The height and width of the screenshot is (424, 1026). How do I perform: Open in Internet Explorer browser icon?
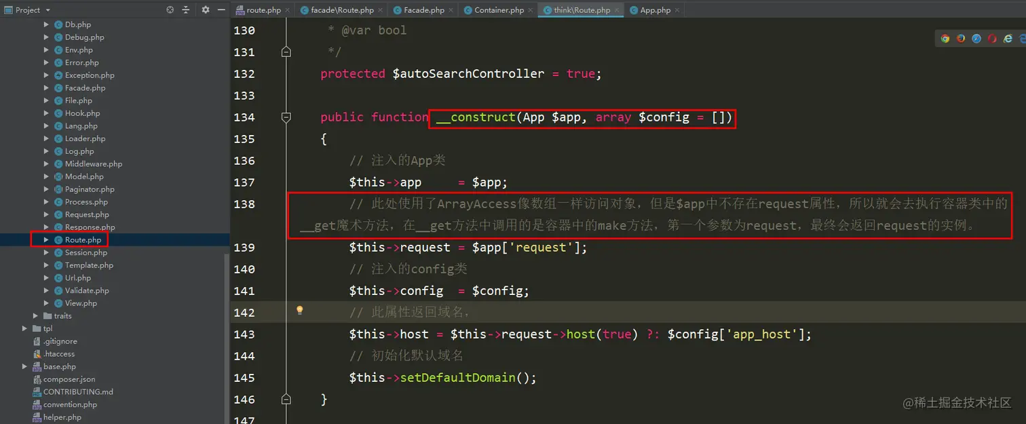tap(1008, 39)
